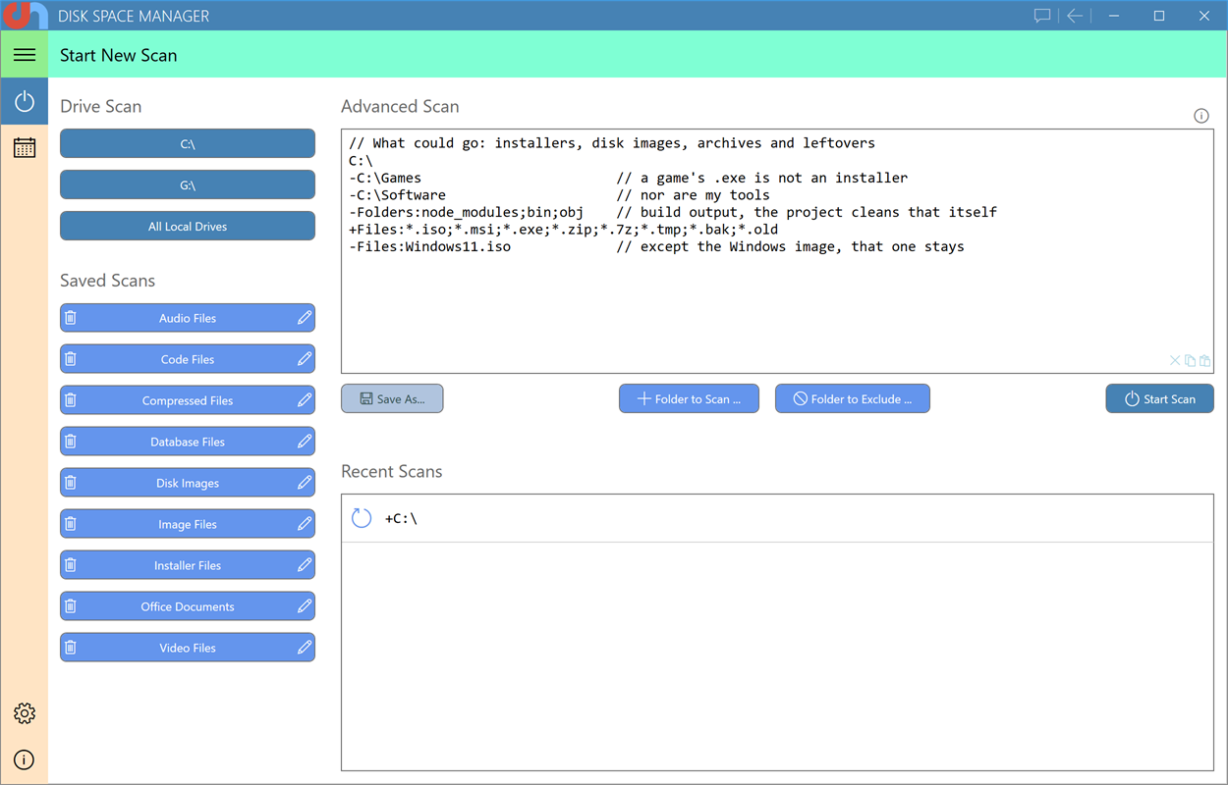This screenshot has width=1228, height=785.
Task: Edit the Compressed Files saved scan
Action: 305,400
